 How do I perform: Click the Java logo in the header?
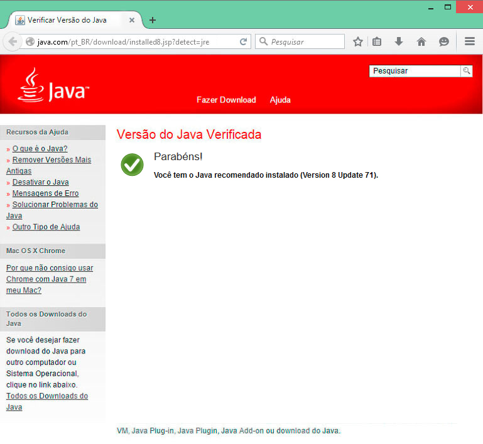click(53, 85)
